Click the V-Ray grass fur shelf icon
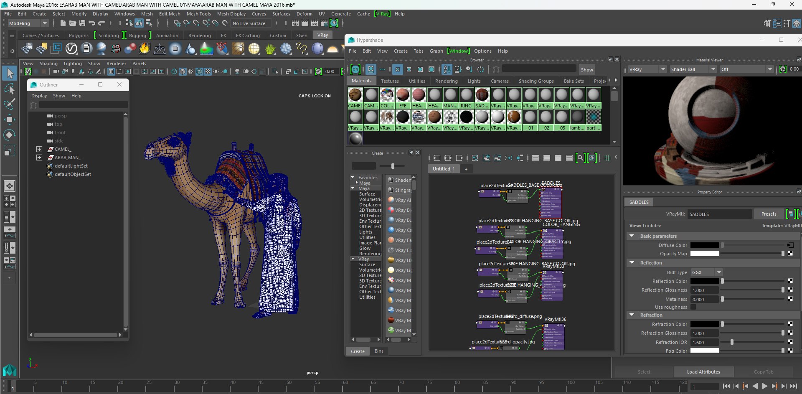 pyautogui.click(x=270, y=49)
